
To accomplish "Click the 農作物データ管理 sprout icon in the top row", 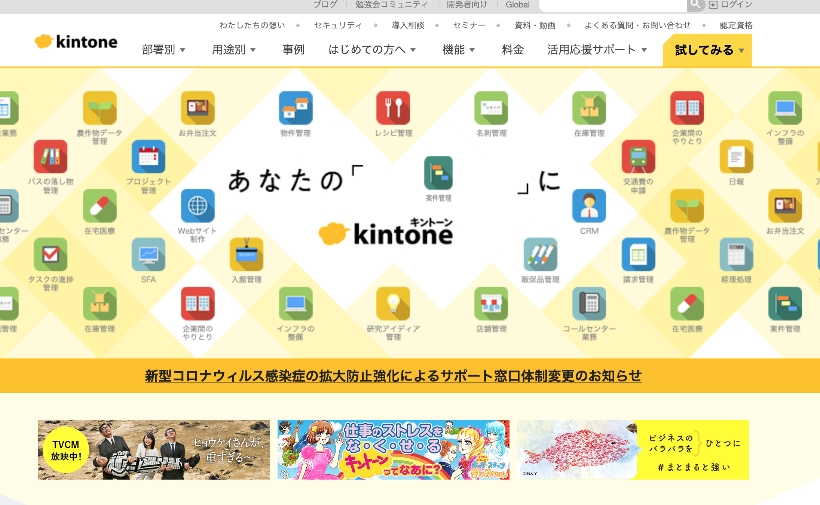I will [100, 108].
